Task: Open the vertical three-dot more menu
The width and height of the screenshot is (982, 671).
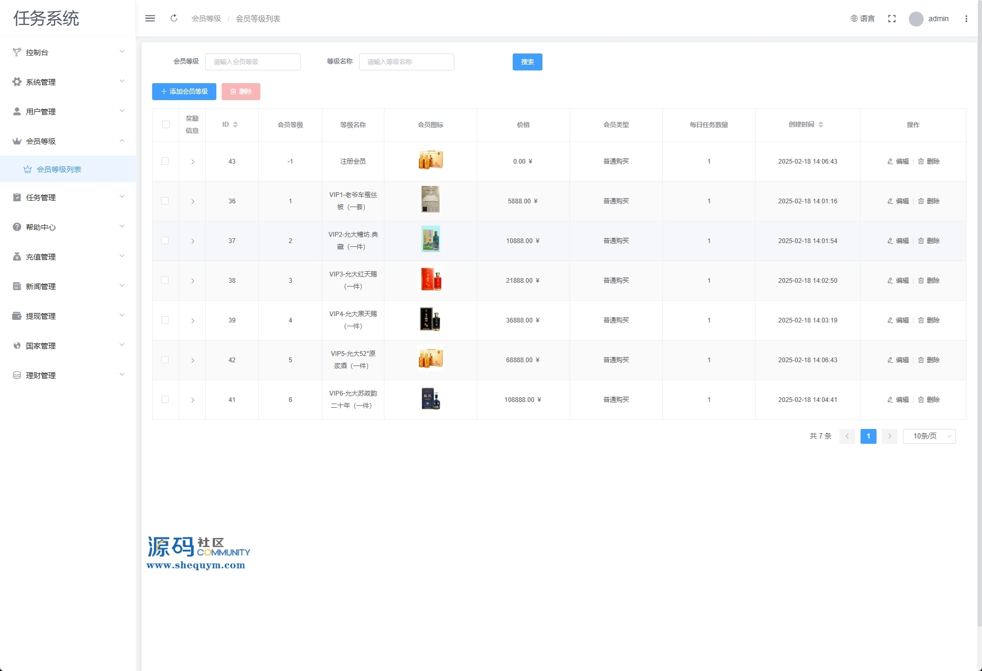Action: 966,19
